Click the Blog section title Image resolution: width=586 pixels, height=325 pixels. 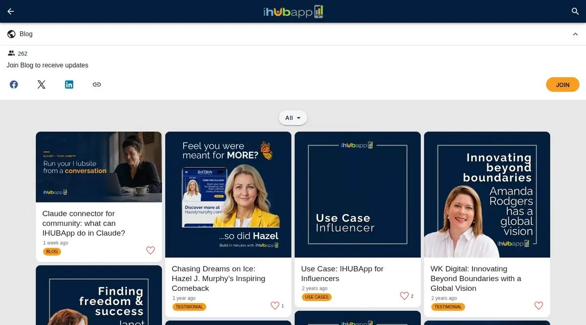point(26,34)
